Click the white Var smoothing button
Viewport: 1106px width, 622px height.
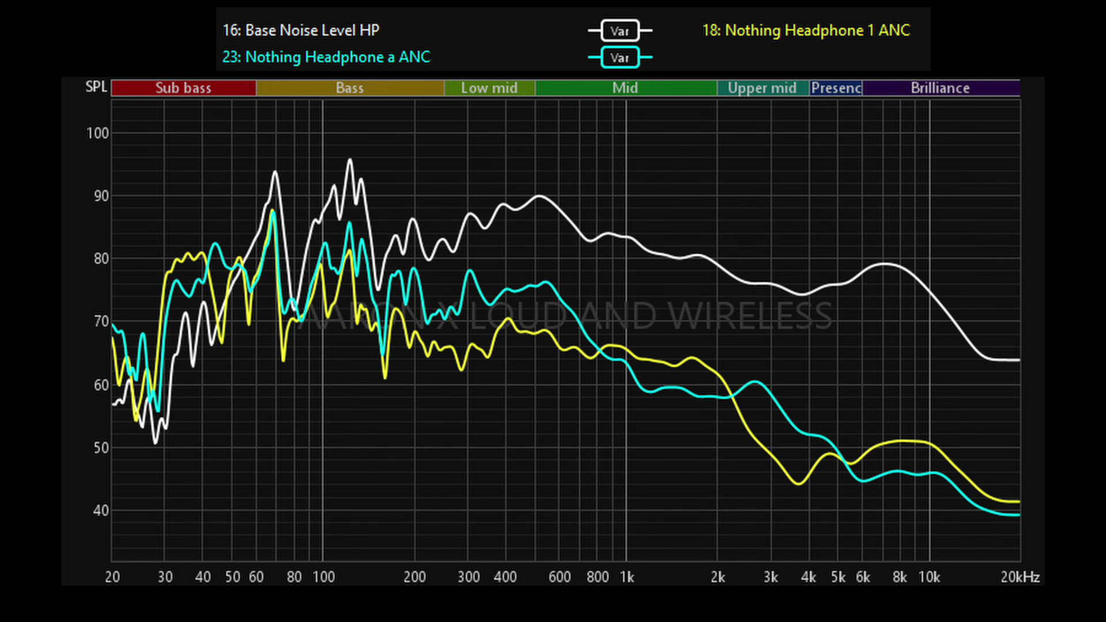click(x=620, y=31)
